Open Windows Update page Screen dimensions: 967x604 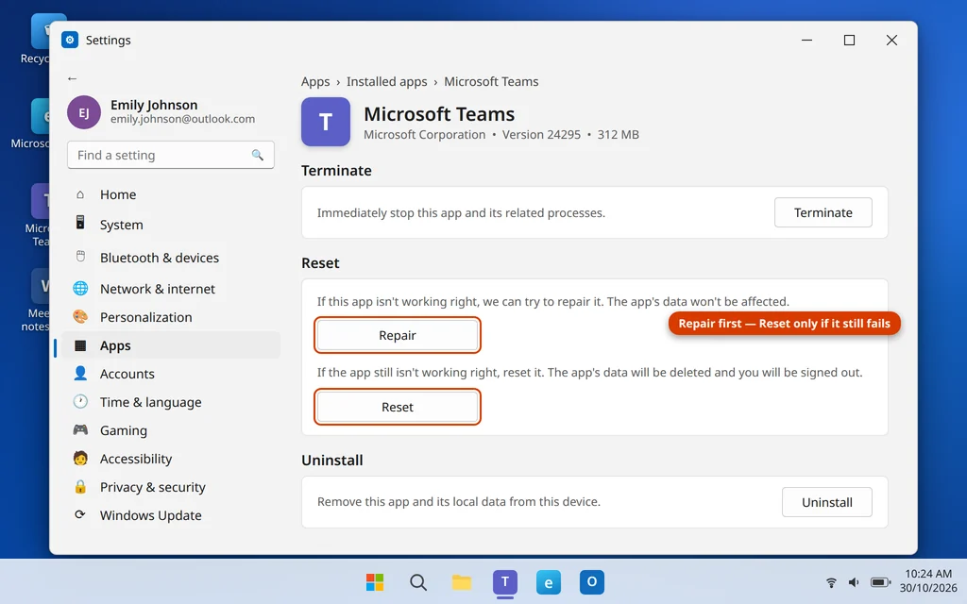coord(170,515)
